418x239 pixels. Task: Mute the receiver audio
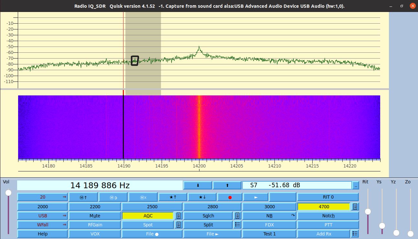pyautogui.click(x=95, y=215)
